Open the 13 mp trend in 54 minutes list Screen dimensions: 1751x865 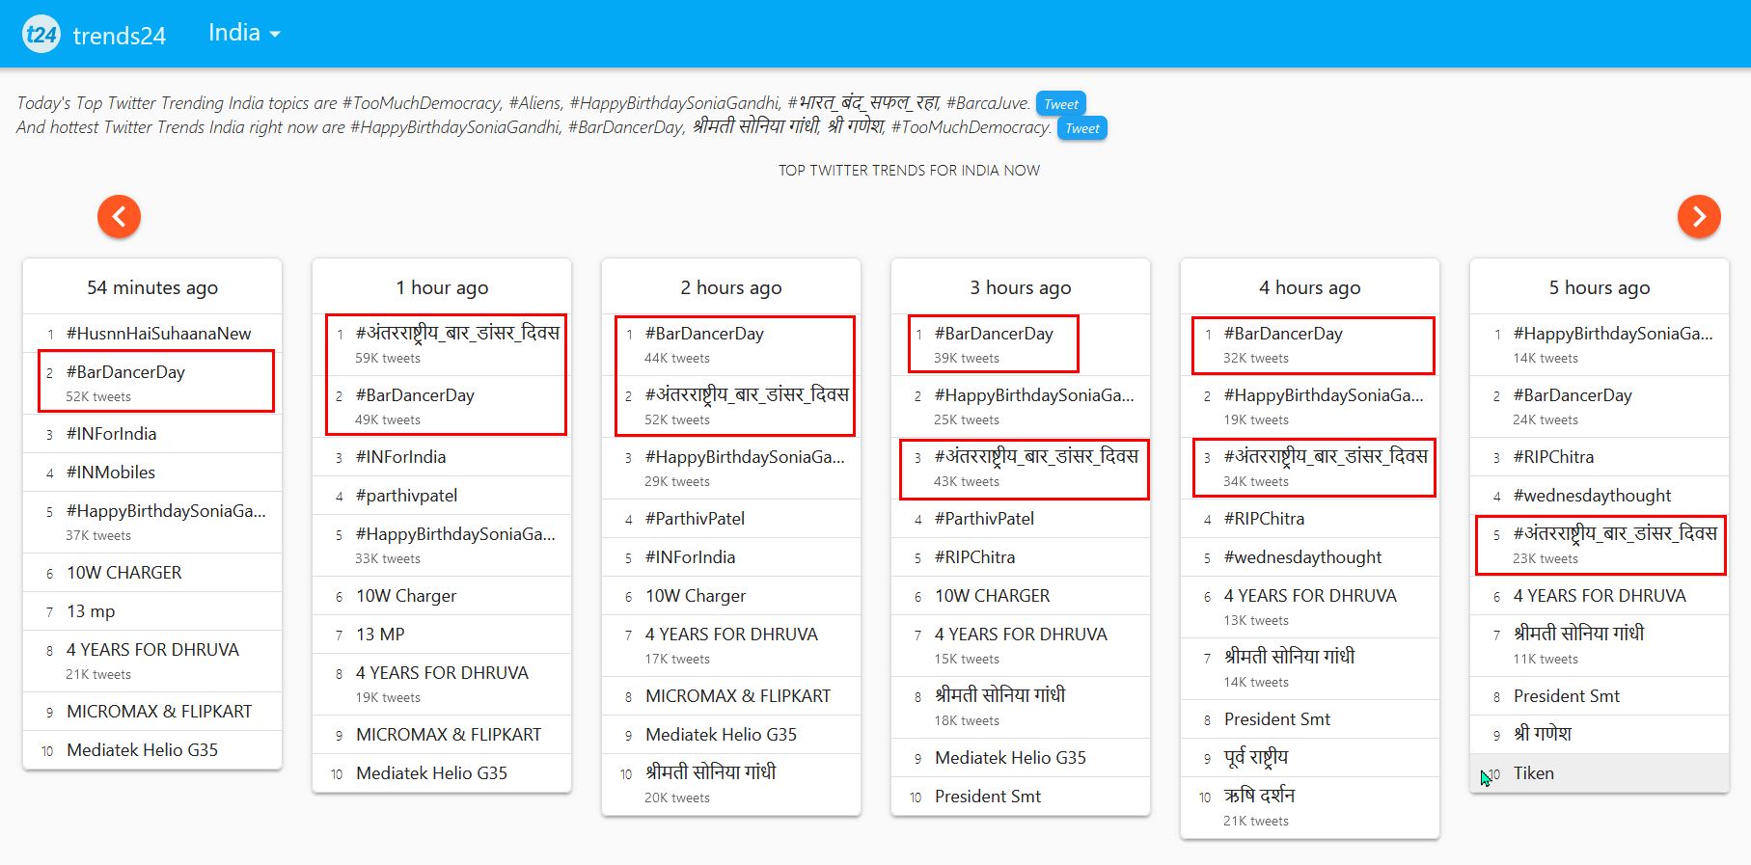pyautogui.click(x=91, y=611)
